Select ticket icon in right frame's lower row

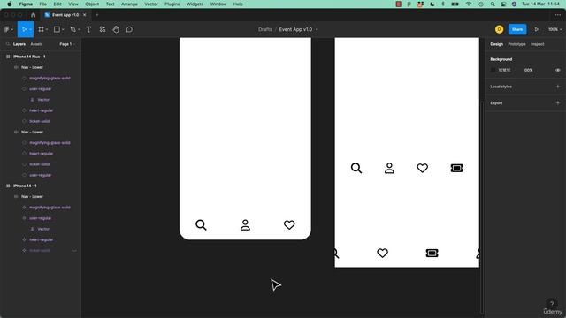point(432,254)
